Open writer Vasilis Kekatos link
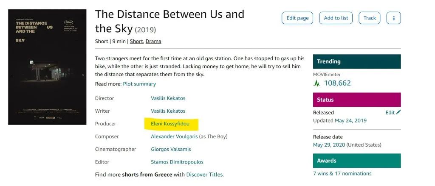435x186 pixels. [168, 111]
